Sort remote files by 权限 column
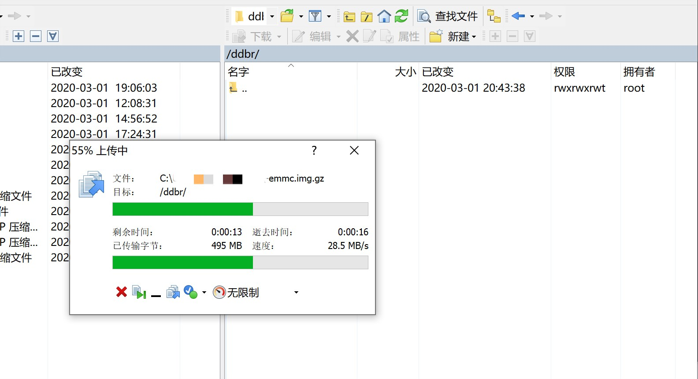 coord(564,72)
